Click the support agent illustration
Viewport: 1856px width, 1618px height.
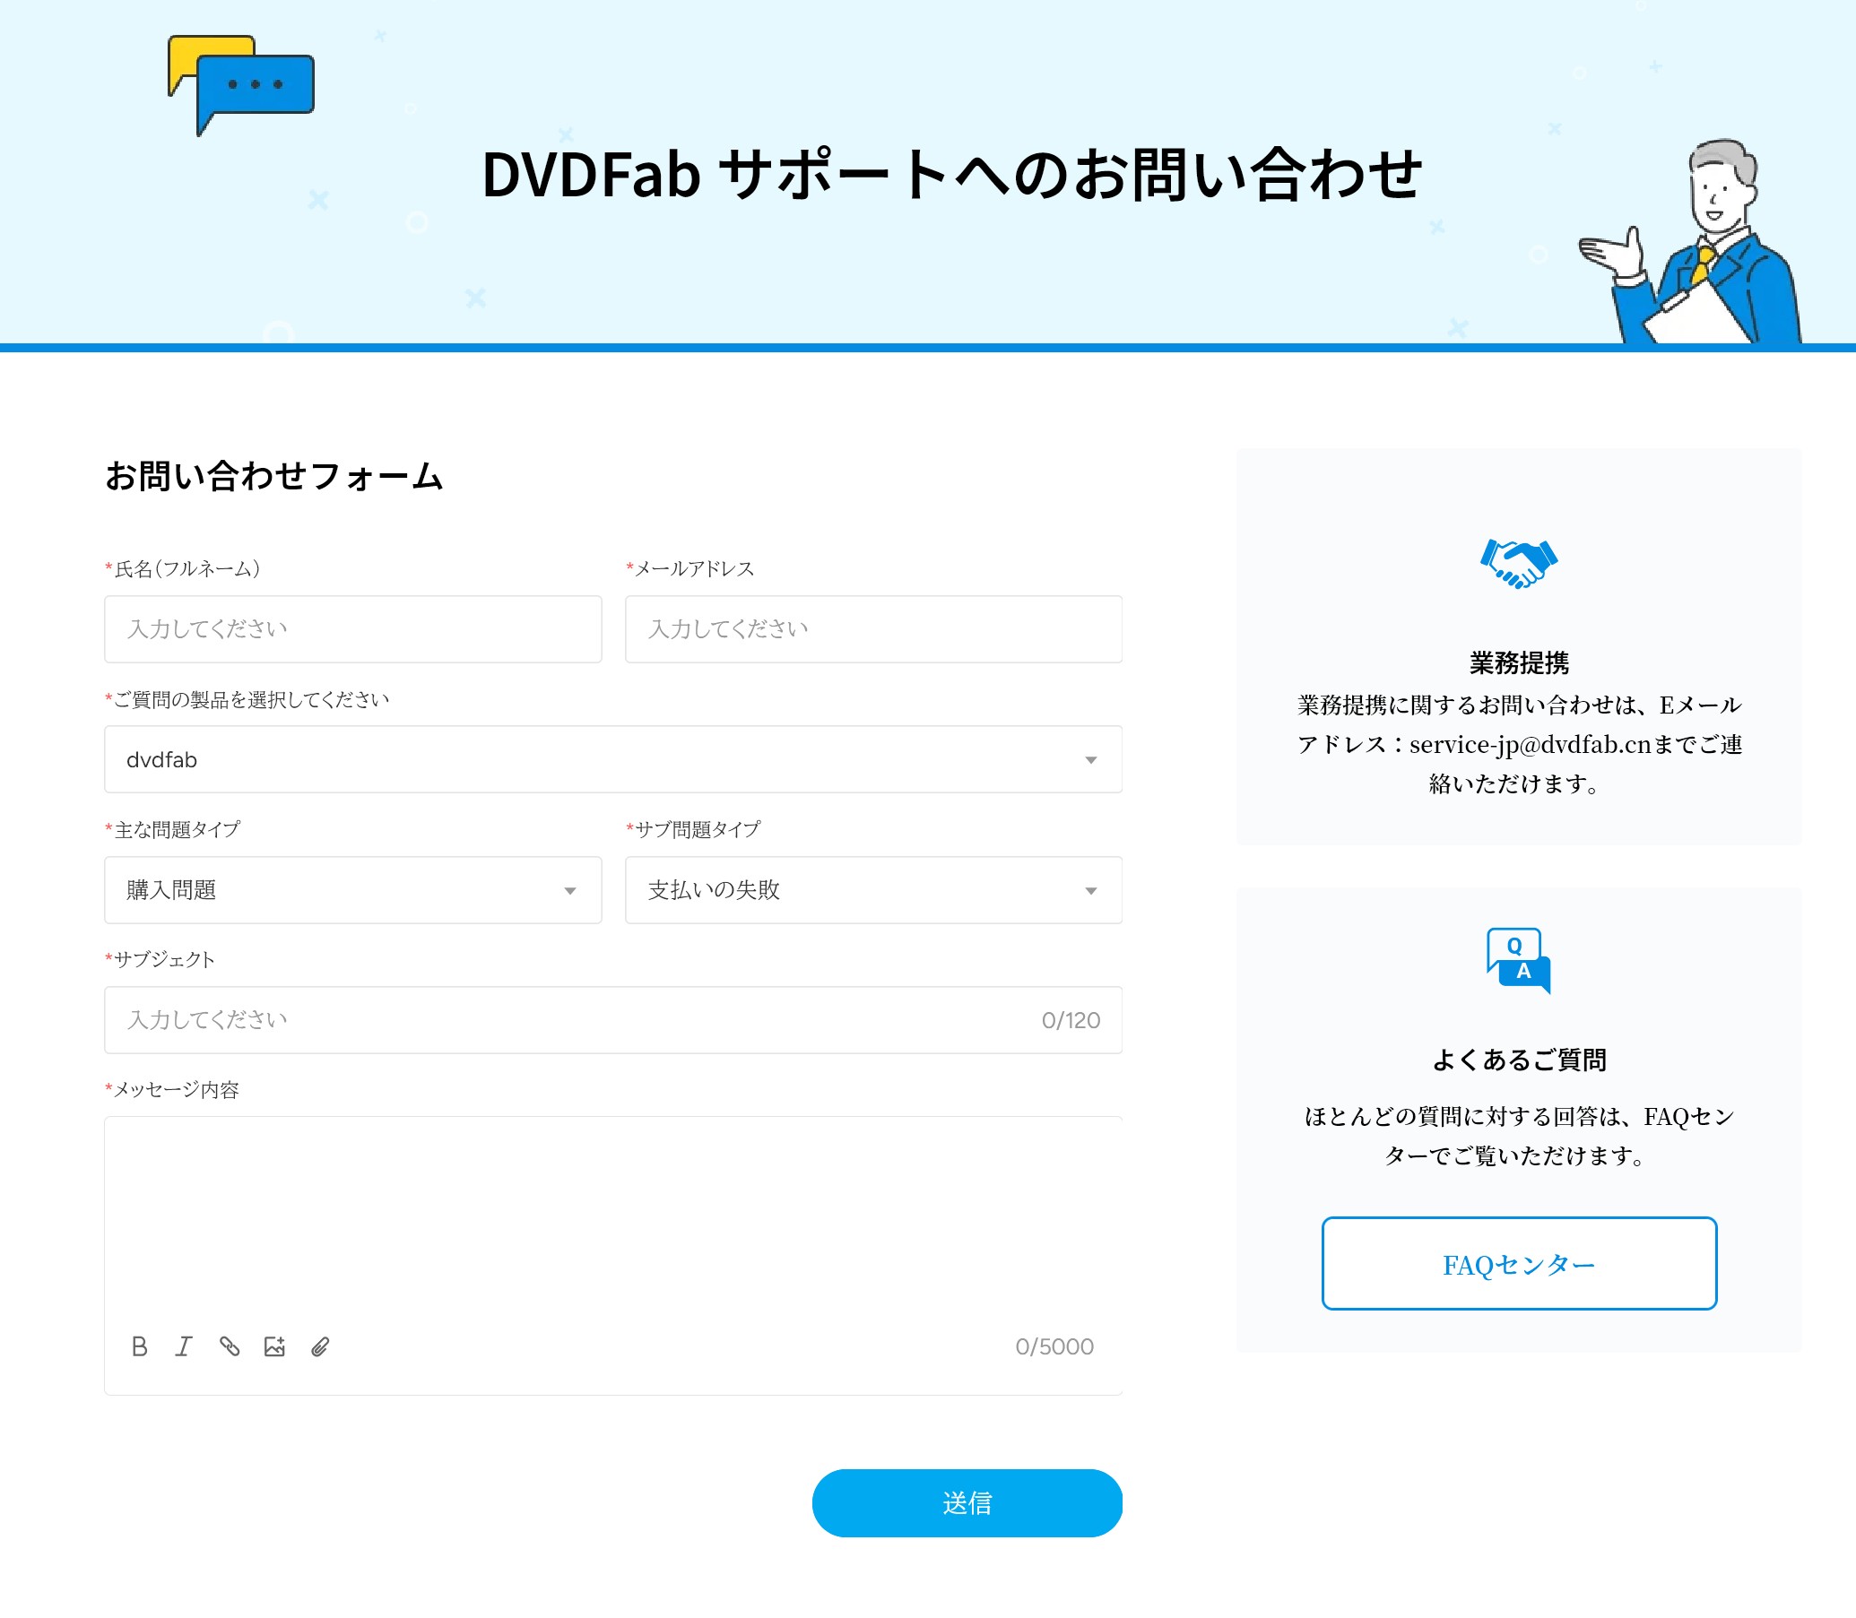1691,241
